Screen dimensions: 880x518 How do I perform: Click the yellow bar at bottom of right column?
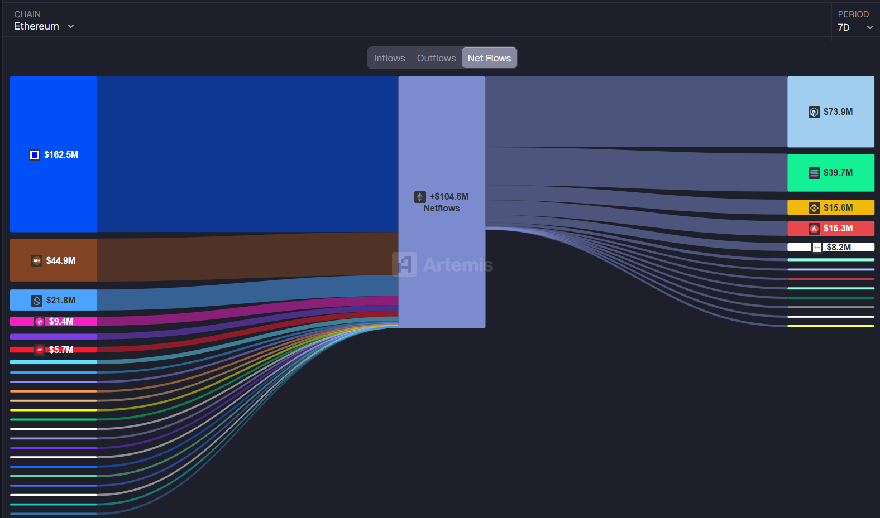(831, 326)
